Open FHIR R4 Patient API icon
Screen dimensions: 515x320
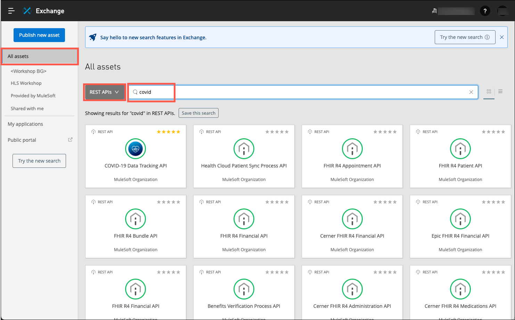point(460,149)
